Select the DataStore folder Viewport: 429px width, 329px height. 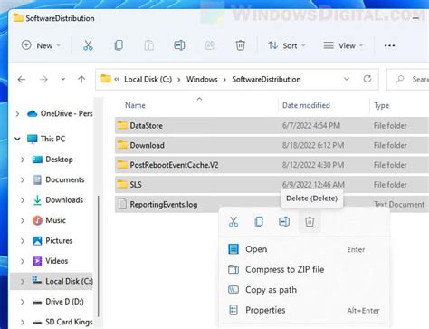tap(272, 125)
